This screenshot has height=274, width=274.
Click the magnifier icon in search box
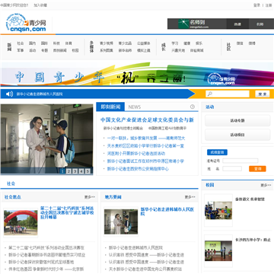coord(210,94)
